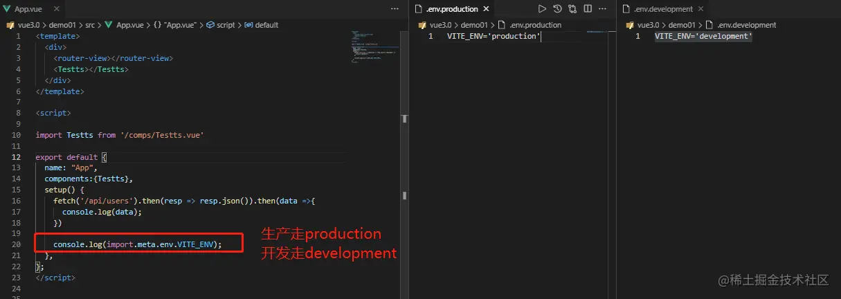Split the .env.production editor right
Screen dimensions: 841x299
[588, 9]
